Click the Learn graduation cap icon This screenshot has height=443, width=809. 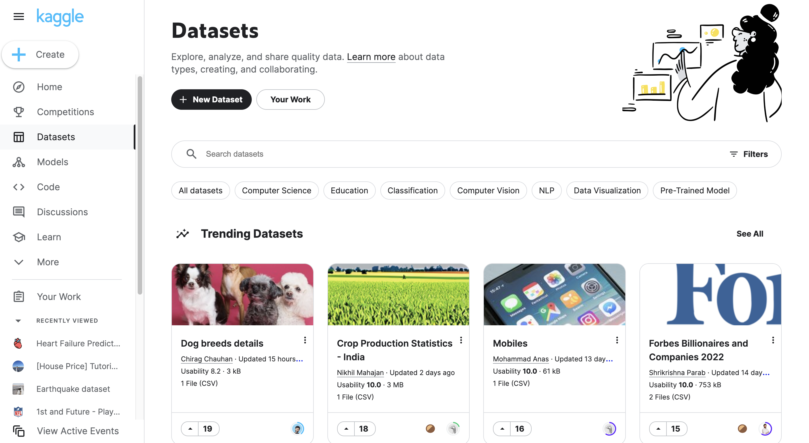(19, 237)
